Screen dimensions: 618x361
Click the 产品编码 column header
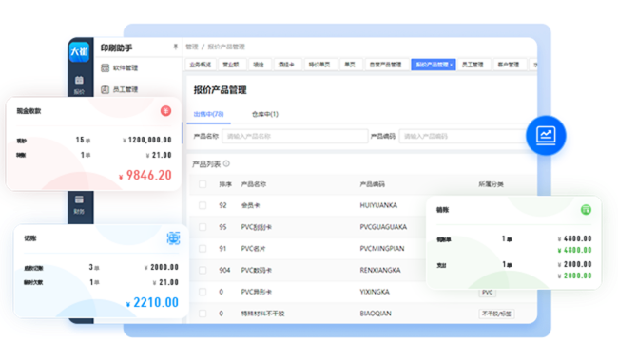(x=373, y=184)
